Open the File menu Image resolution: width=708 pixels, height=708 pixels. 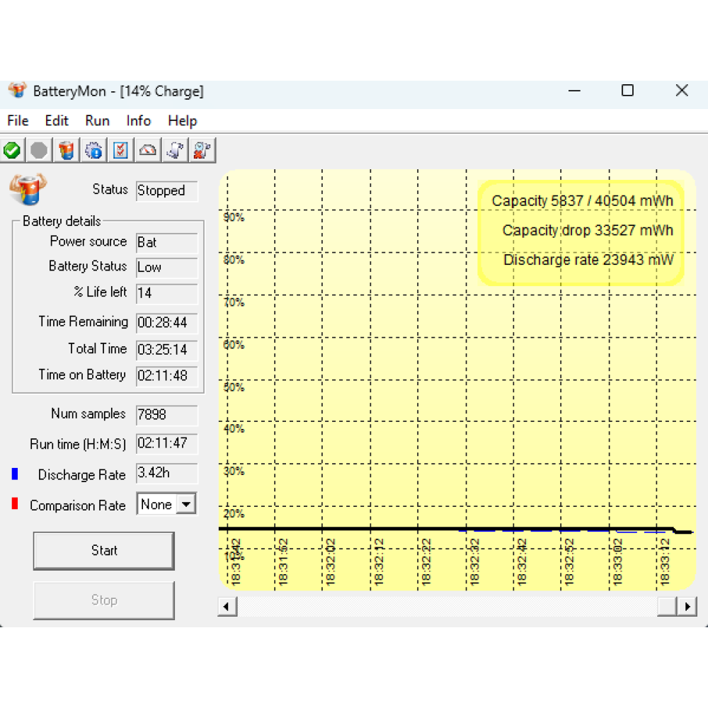(18, 121)
